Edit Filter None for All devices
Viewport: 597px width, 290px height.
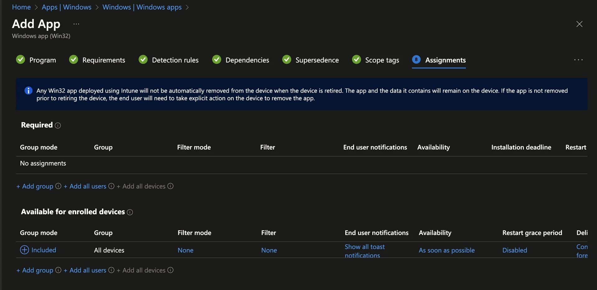(269, 250)
